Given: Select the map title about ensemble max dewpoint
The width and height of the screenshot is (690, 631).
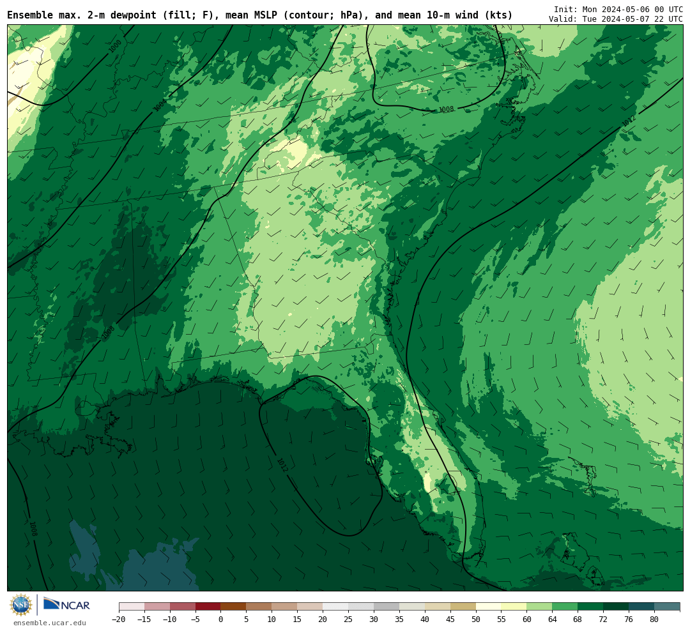Looking at the screenshot, I should click(259, 15).
